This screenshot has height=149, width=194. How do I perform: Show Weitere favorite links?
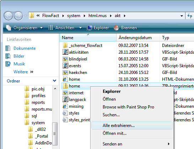[23, 72]
